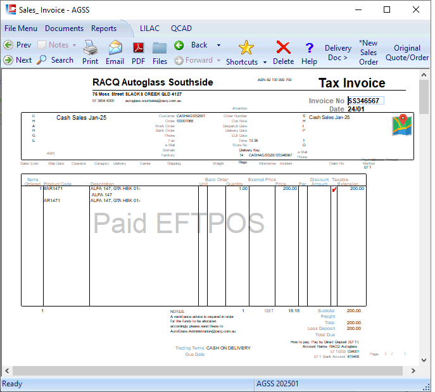Click the Invoice No input field
Image resolution: width=435 pixels, height=392 pixels.
[x=366, y=101]
